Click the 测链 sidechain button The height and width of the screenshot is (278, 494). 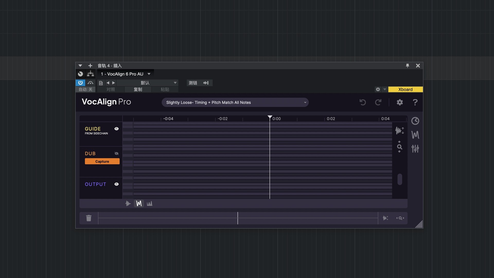(193, 83)
